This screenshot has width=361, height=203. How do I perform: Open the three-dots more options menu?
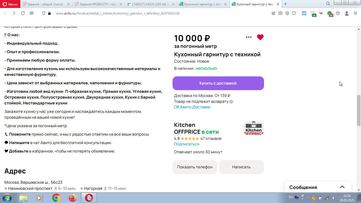point(249,37)
